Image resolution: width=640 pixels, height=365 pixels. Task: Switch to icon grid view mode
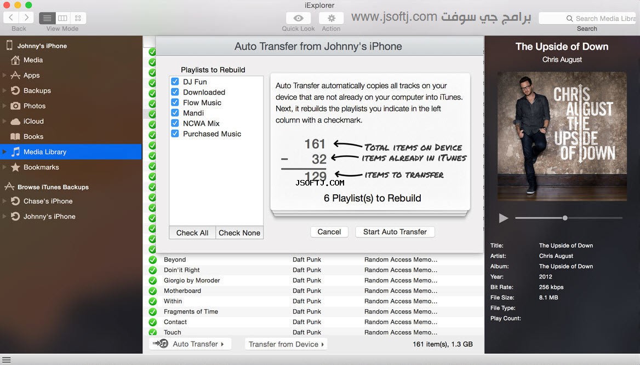tap(78, 18)
